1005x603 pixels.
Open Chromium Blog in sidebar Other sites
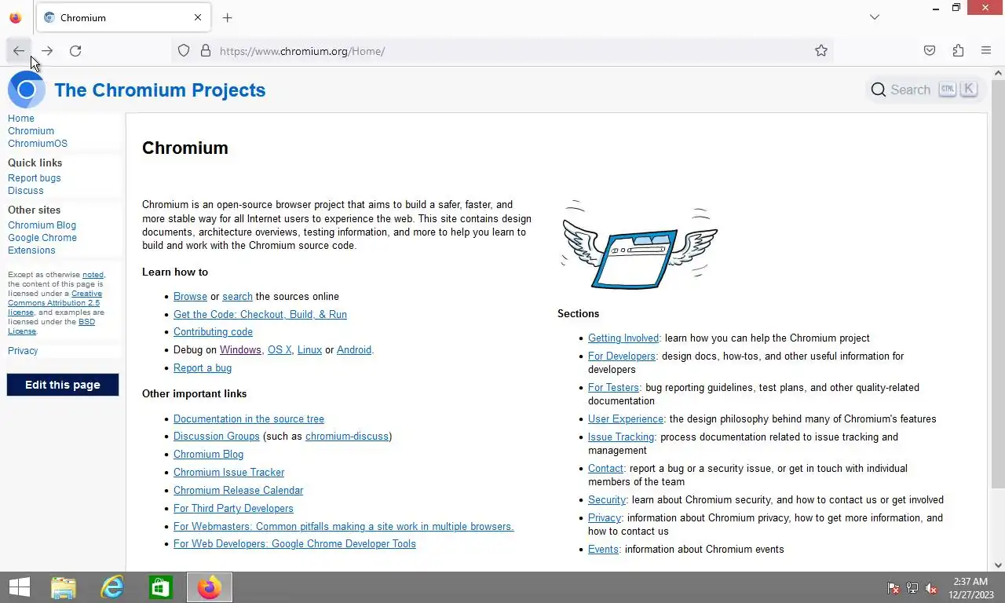click(42, 225)
